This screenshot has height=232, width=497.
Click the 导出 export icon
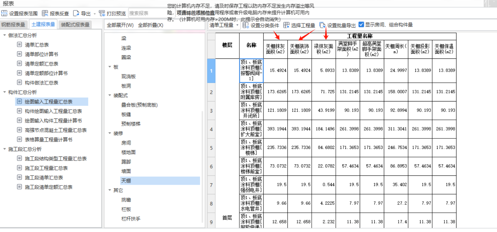(x=76, y=13)
